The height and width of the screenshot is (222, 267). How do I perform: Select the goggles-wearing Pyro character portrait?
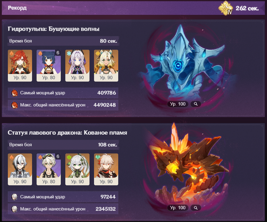(x=49, y=169)
